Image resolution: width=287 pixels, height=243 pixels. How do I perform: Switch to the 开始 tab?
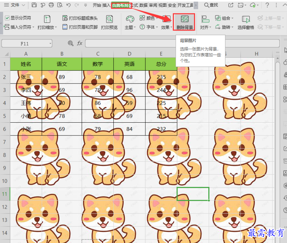tap(97, 5)
